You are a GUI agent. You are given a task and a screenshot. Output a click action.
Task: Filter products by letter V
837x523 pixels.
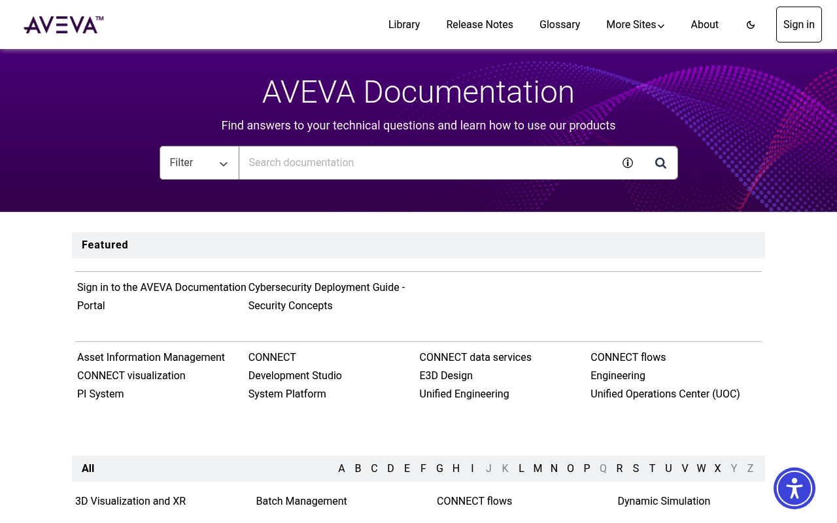pos(685,469)
